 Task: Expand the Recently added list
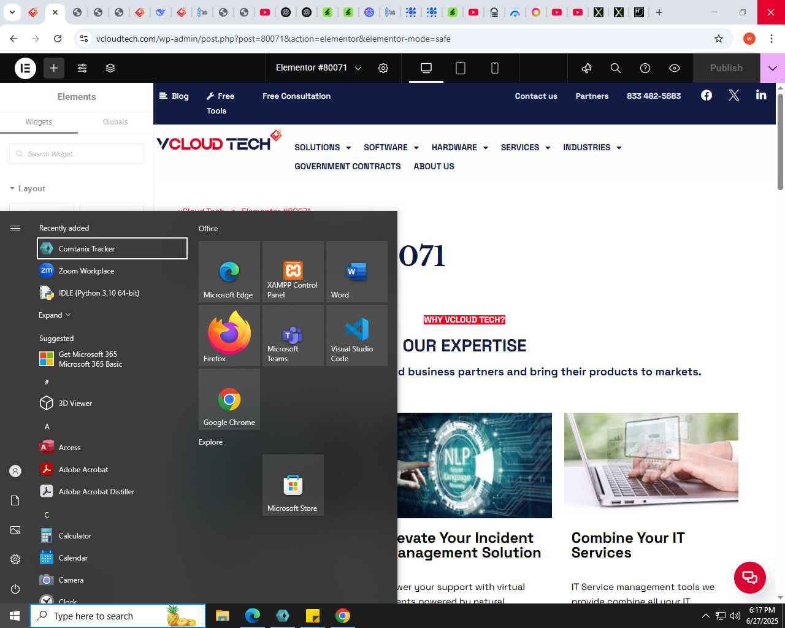coord(55,315)
